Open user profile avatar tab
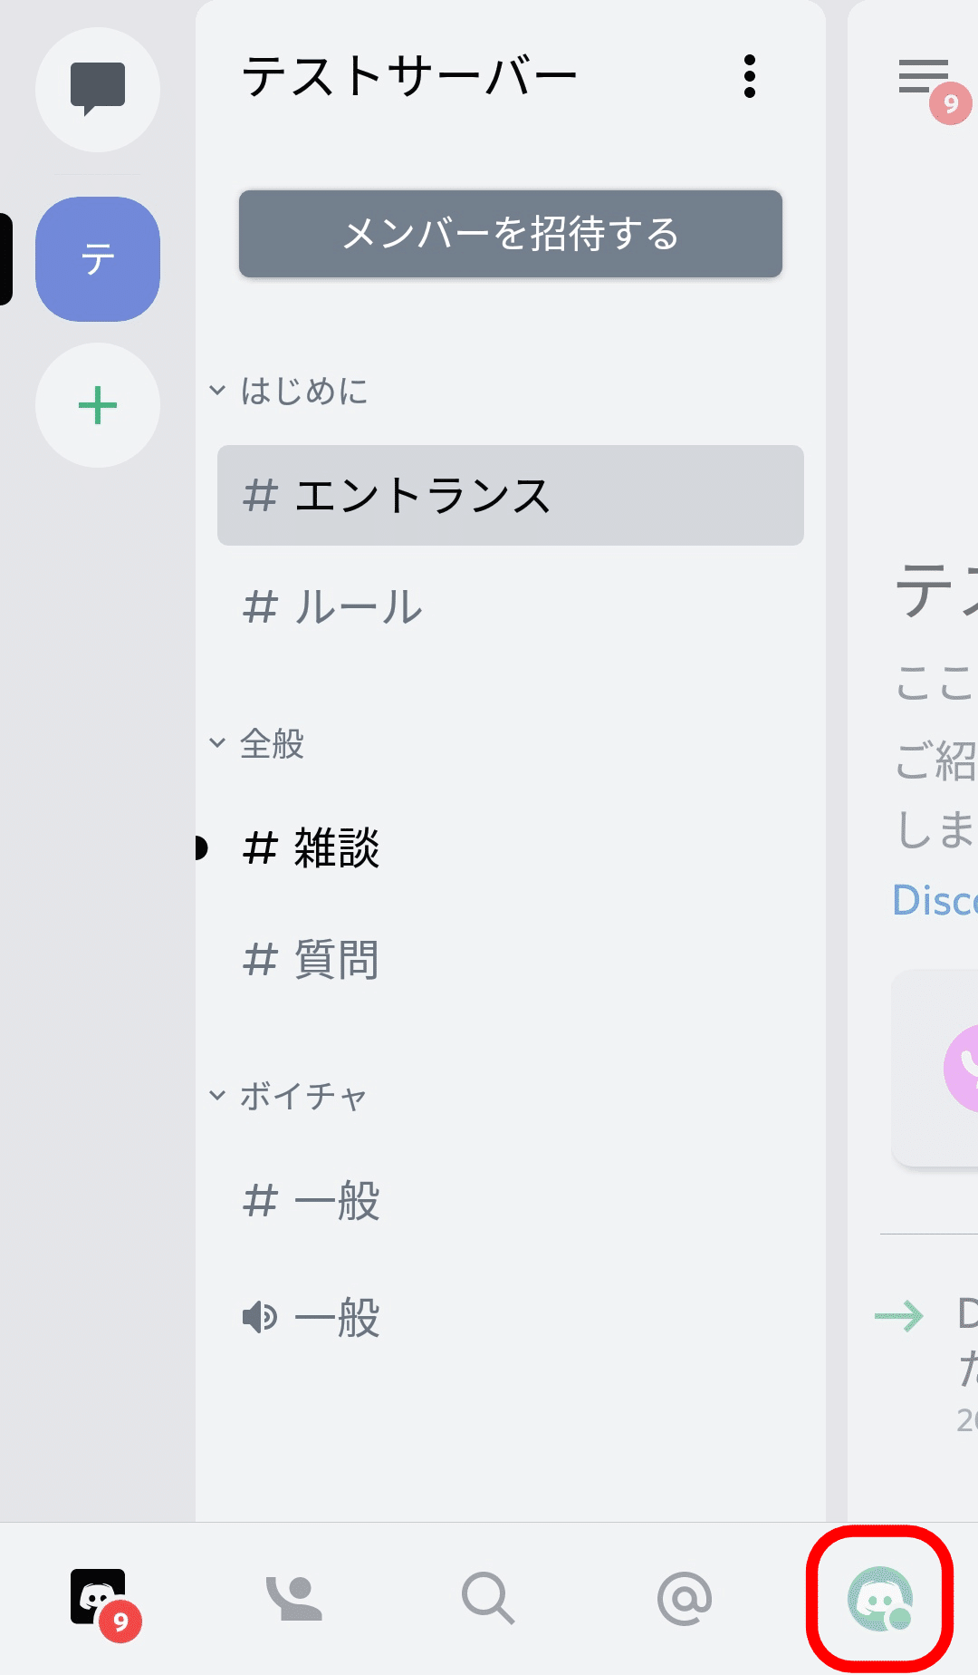The image size is (978, 1675). point(879,1598)
